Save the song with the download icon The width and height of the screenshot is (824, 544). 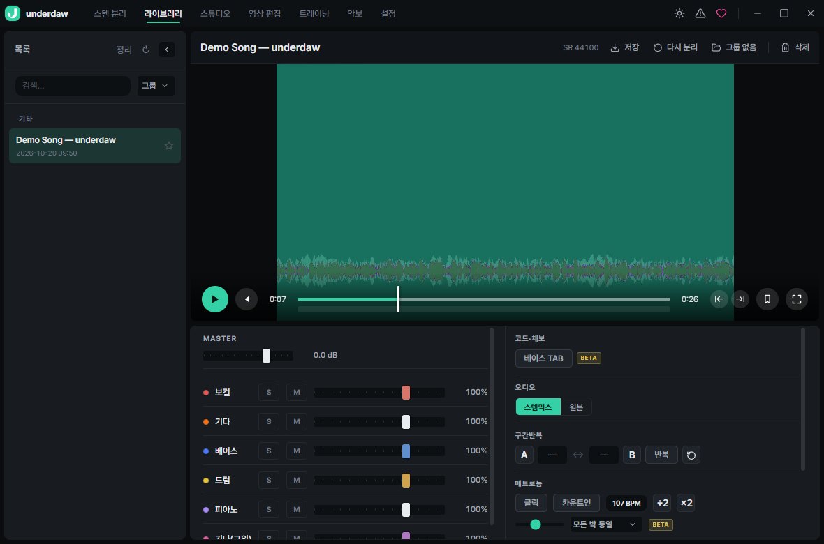(x=624, y=47)
